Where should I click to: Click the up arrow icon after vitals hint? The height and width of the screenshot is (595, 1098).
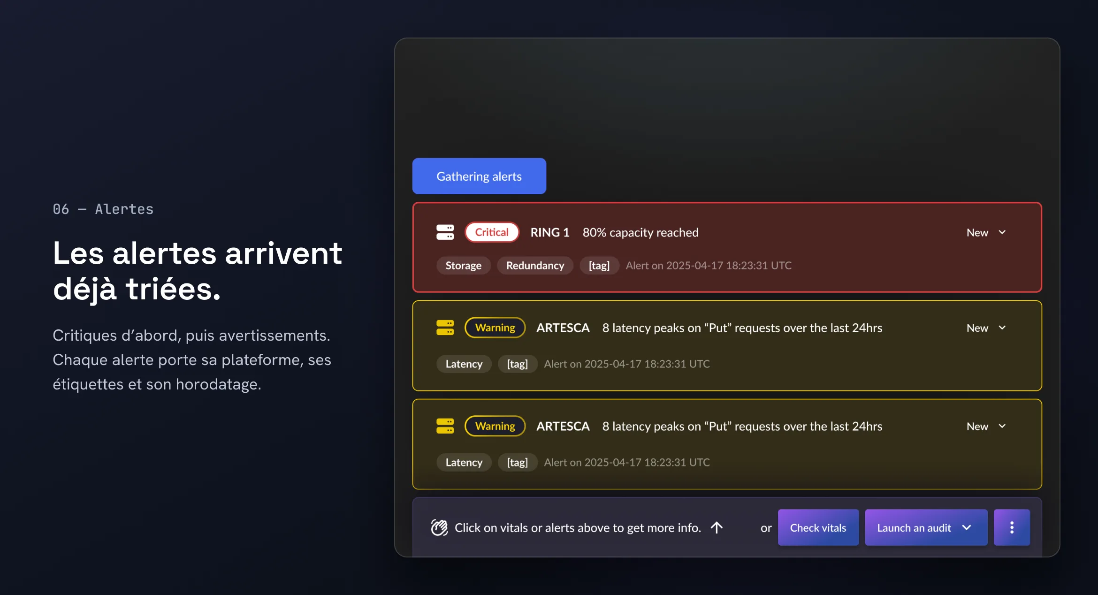click(x=717, y=527)
